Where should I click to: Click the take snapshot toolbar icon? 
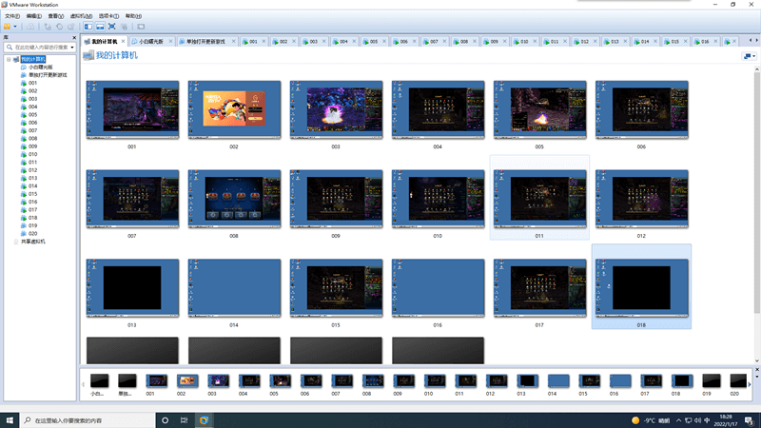48,27
